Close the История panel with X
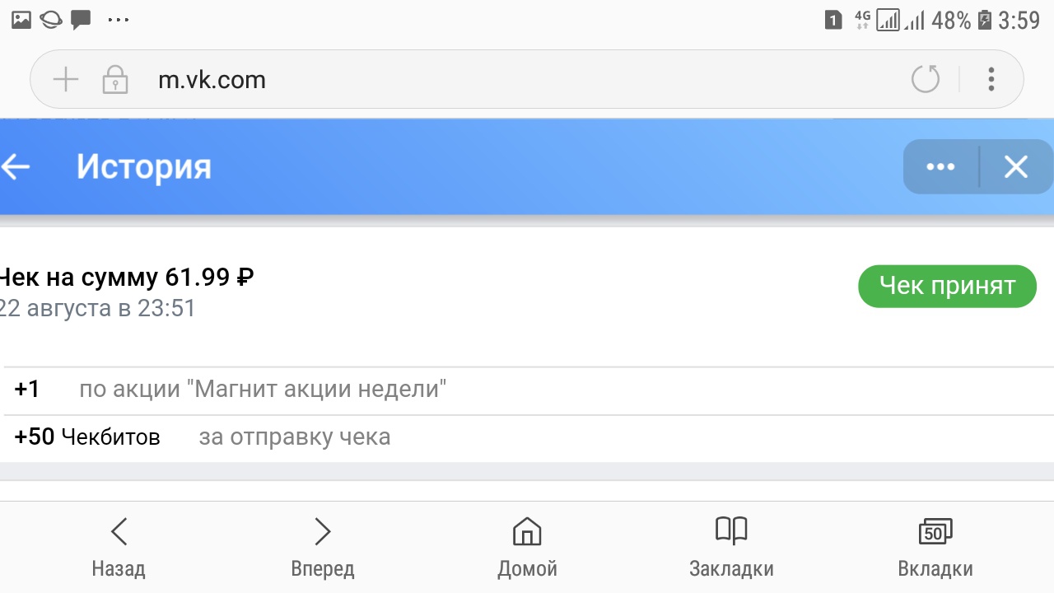Viewport: 1054px width, 593px height. coord(1016,167)
